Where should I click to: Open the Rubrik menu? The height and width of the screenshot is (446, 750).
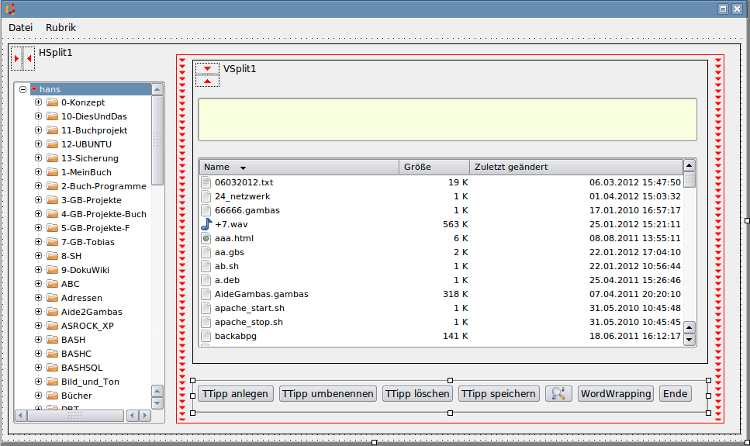point(60,27)
